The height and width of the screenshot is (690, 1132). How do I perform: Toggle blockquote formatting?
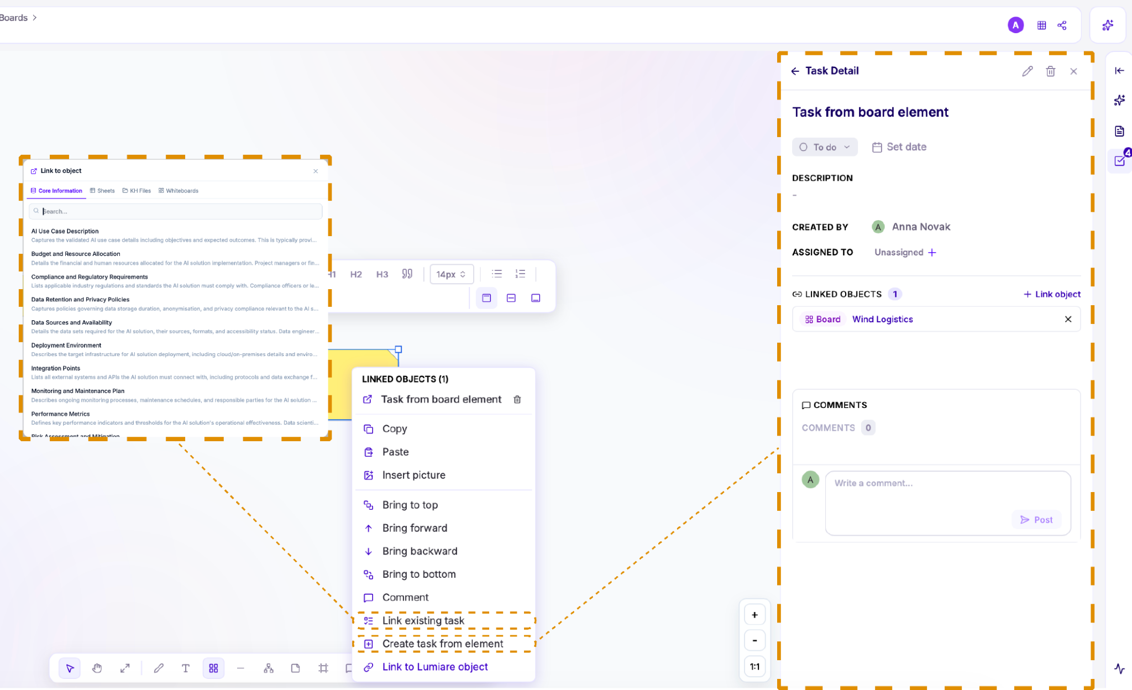tap(407, 274)
